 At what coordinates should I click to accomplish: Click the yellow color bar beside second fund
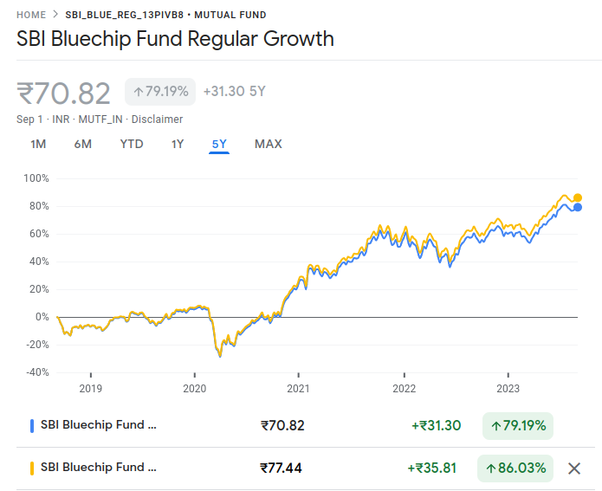point(32,468)
